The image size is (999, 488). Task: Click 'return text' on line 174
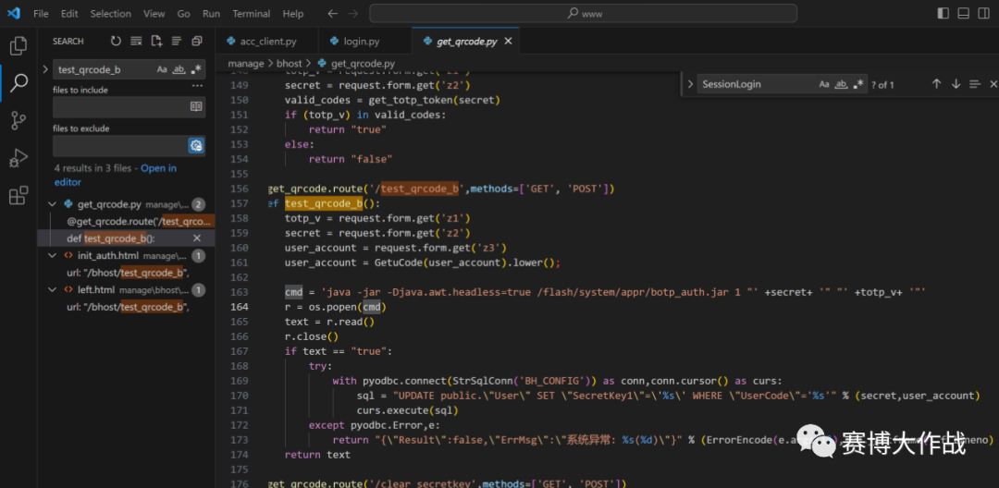(x=317, y=455)
